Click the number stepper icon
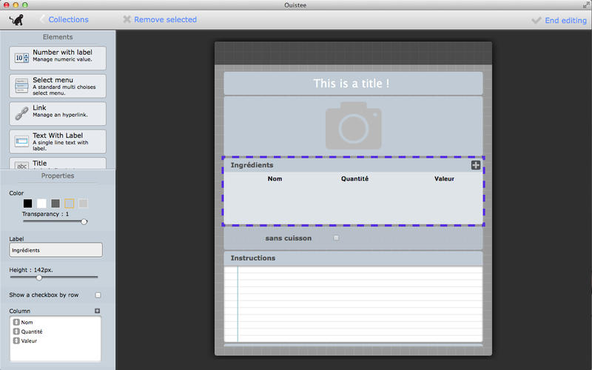The width and height of the screenshot is (592, 370). point(21,58)
